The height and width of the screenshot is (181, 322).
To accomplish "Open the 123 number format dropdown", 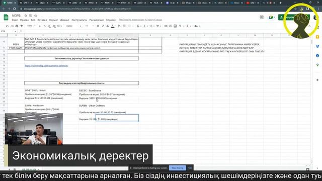I will tap(59, 26).
